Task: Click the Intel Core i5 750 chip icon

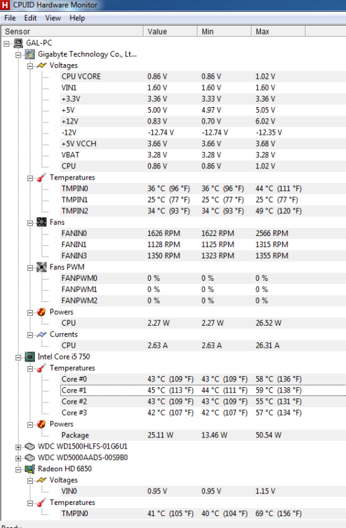Action: [30, 357]
